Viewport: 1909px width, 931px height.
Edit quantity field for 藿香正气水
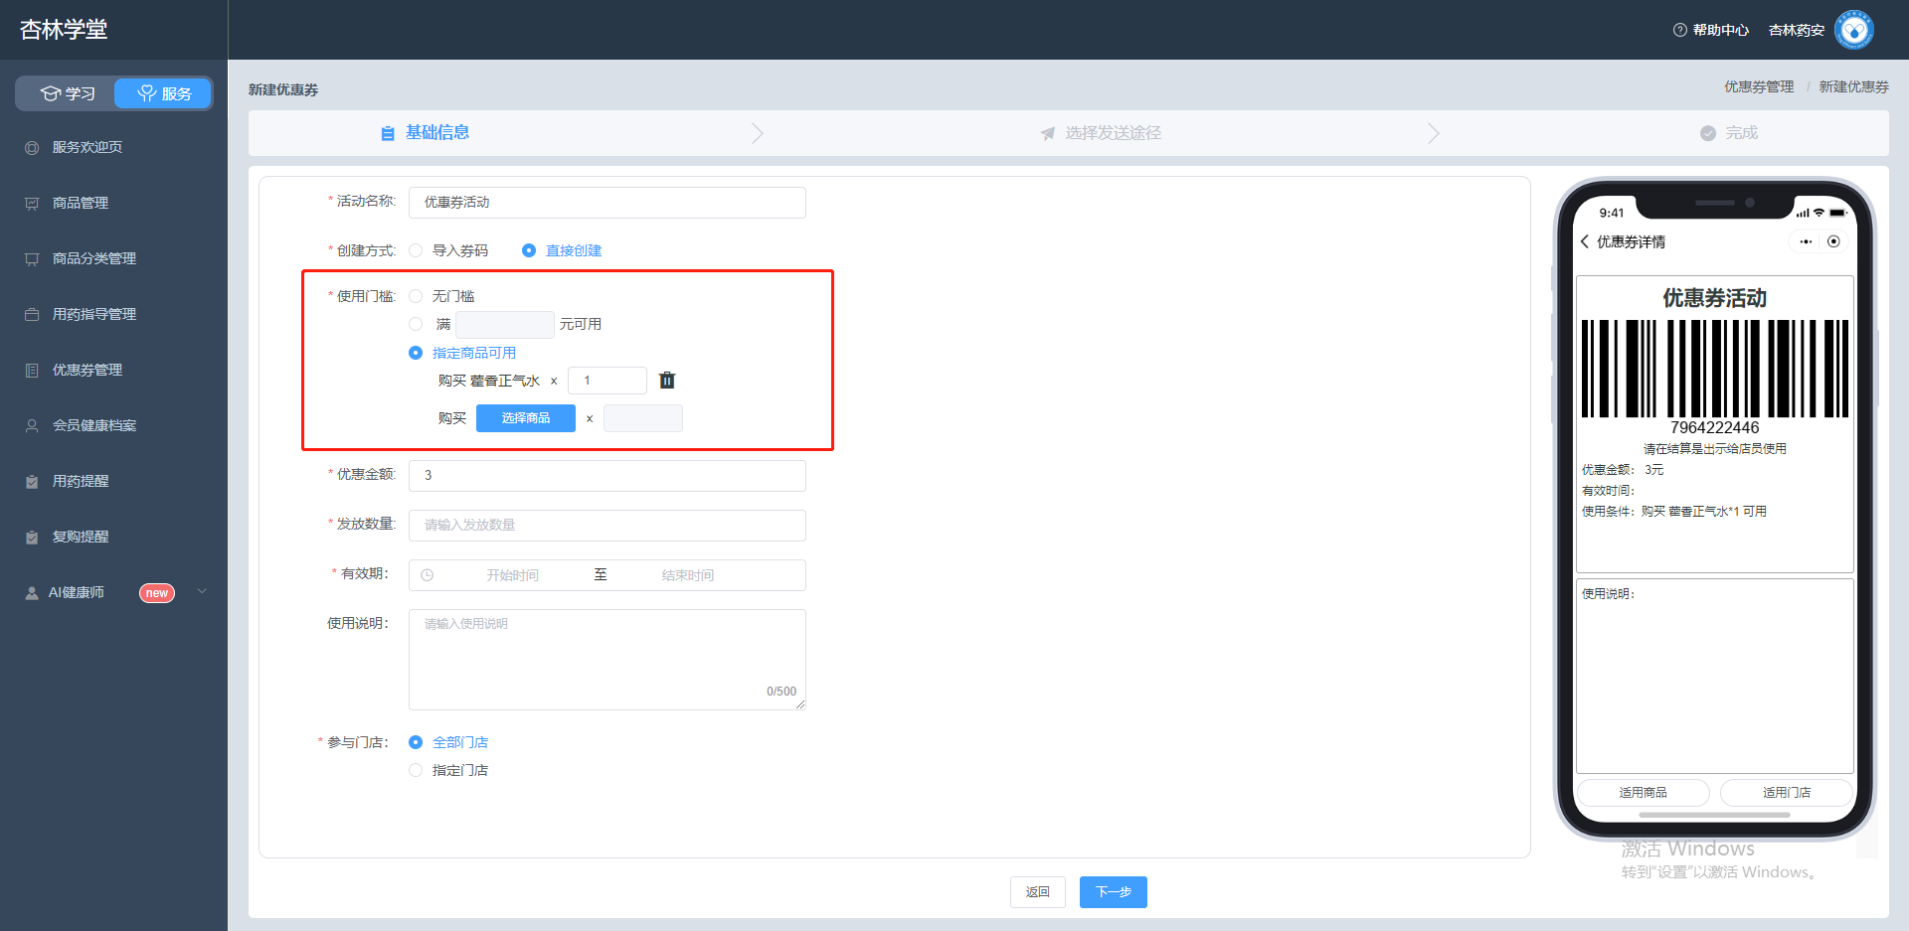pyautogui.click(x=607, y=381)
